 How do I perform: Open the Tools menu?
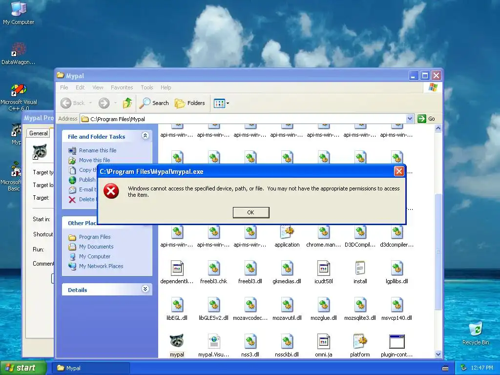147,87
